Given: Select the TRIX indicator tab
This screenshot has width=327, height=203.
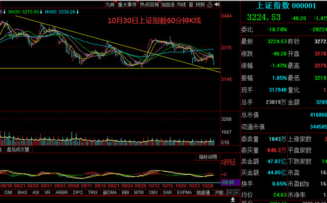Looking at the screenshot, I should click(x=93, y=193).
